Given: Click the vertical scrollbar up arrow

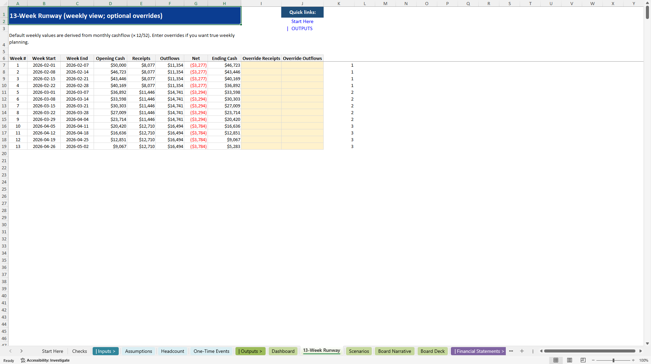Looking at the screenshot, I should [x=647, y=3].
